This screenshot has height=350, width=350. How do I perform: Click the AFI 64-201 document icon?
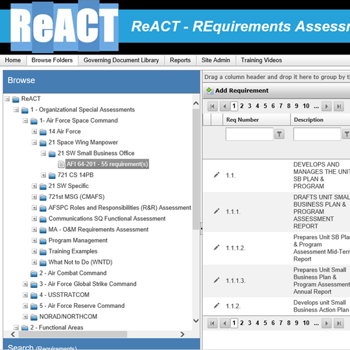(x=61, y=164)
